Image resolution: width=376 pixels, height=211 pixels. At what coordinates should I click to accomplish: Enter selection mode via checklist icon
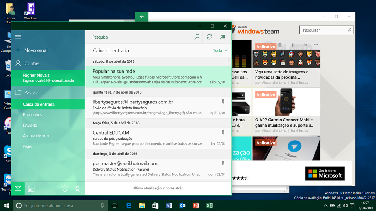pyautogui.click(x=222, y=37)
